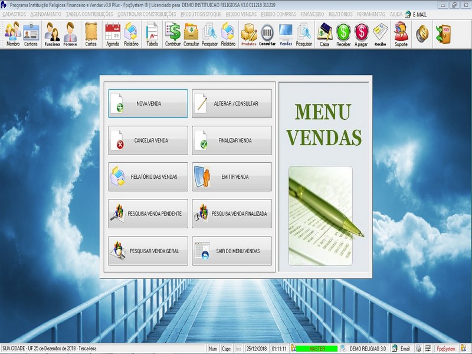Click SAIR DO MENU VENDAS button
472x354 pixels.
tap(232, 251)
